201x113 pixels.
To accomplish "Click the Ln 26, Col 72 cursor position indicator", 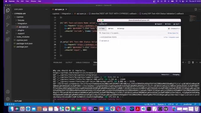I will pos(150,104).
